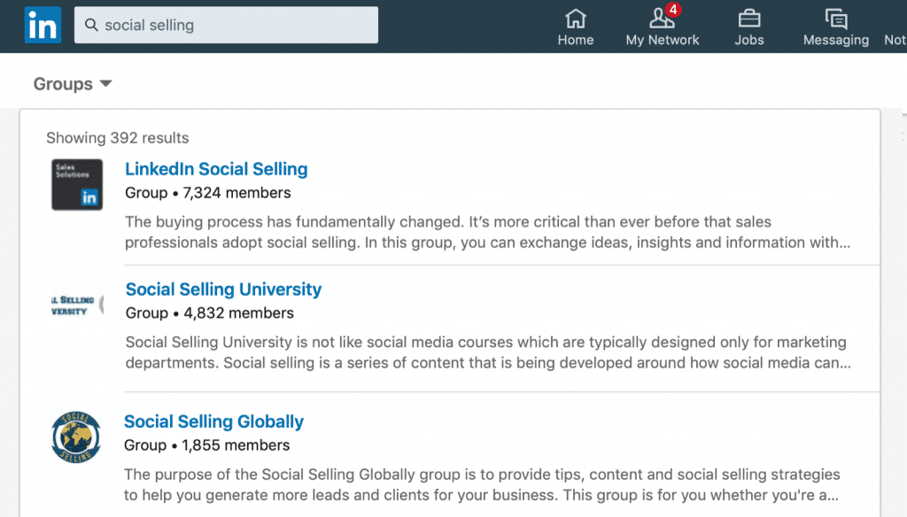The image size is (907, 517).
Task: Click the LinkedIn logo icon
Action: click(43, 25)
